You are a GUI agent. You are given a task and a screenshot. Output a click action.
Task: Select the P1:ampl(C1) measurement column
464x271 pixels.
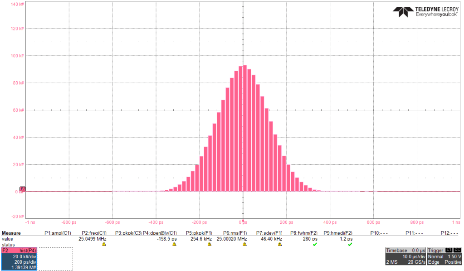[x=58, y=233]
